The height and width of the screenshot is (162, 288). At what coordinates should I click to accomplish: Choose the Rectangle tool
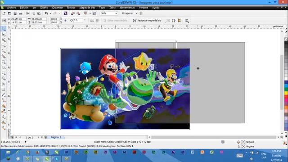[x=4, y=62]
